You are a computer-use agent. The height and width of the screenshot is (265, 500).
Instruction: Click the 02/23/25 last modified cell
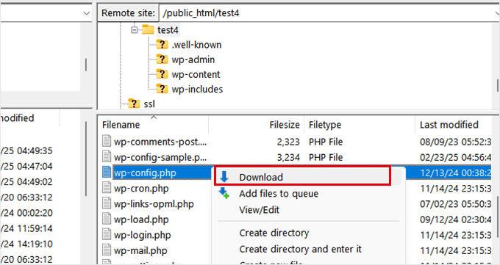(456, 157)
